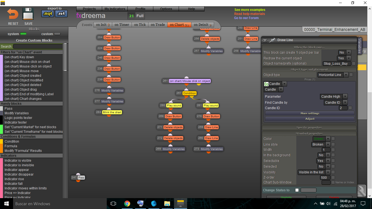Switch to the on Tick events tab
Image resolution: width=372 pixels, height=209 pixels.
pyautogui.click(x=140, y=25)
